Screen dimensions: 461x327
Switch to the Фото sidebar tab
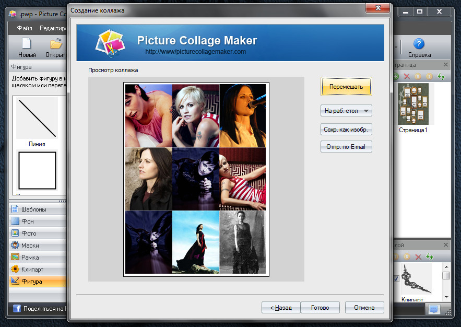[x=38, y=233]
